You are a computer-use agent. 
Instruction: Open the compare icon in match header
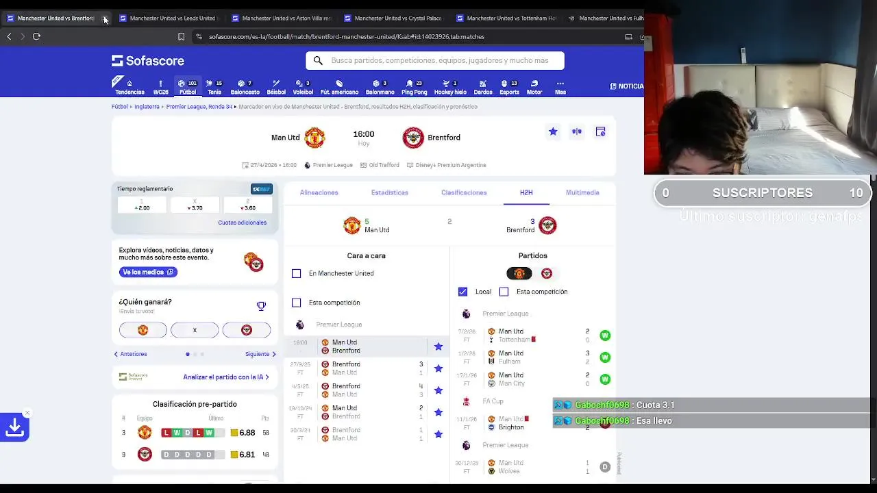[x=577, y=131]
